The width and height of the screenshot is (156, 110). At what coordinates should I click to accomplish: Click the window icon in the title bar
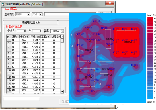[3, 4]
